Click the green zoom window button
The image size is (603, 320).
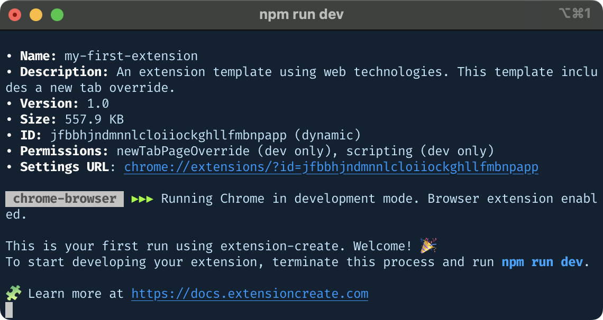(57, 15)
